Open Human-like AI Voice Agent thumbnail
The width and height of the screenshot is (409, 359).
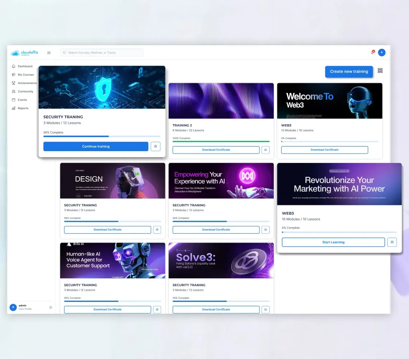(113, 261)
